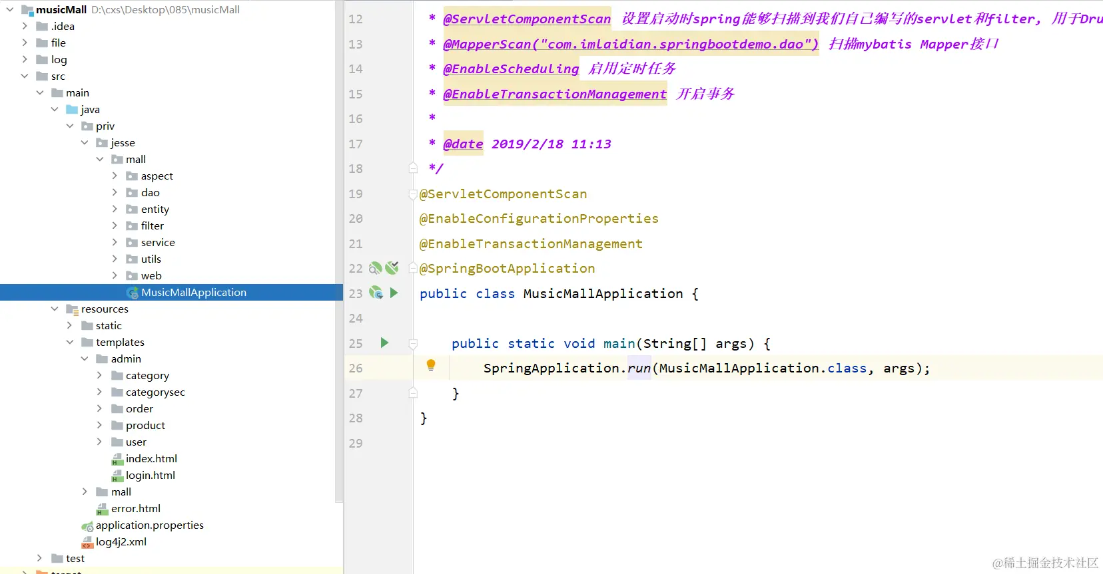Viewport: 1103px width, 574px height.
Task: Click the italic run method call on line 26
Action: click(x=639, y=368)
